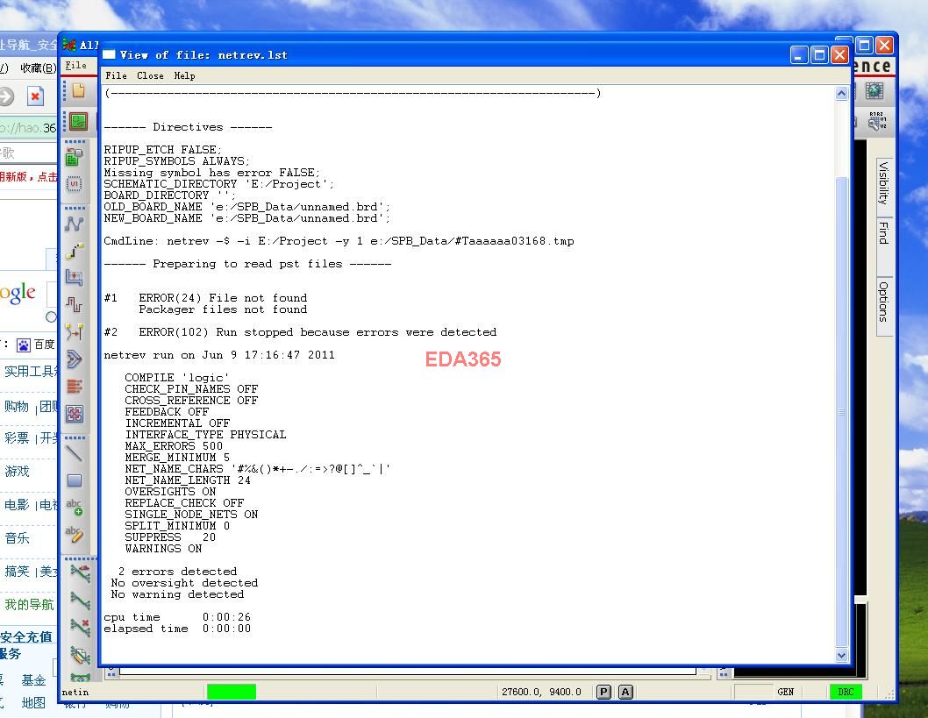Open the 购物 link in browser
Viewport: 928px width, 718px height.
click(17, 406)
